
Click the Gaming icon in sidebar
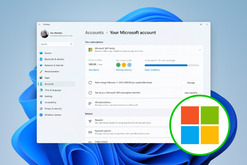[41, 96]
